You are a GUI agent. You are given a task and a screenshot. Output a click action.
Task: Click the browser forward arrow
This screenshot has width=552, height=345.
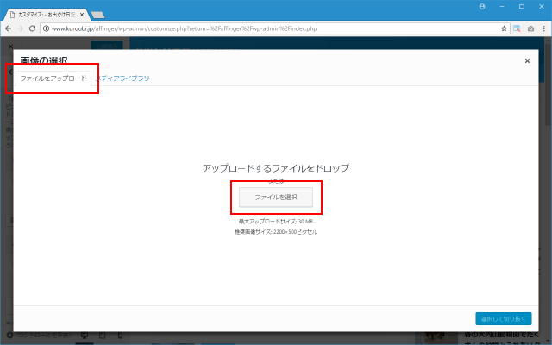20,28
